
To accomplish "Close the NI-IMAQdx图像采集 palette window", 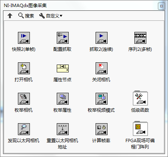I will pos(161,6).
